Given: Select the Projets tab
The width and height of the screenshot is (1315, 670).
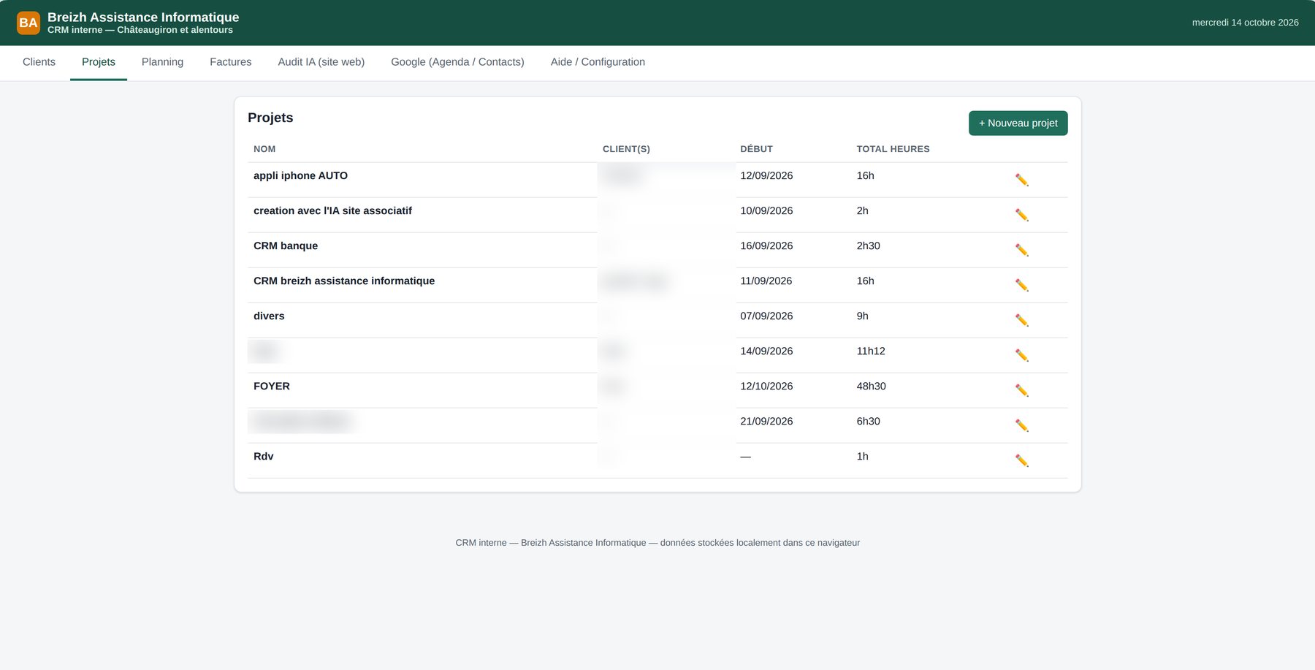Looking at the screenshot, I should pyautogui.click(x=99, y=62).
